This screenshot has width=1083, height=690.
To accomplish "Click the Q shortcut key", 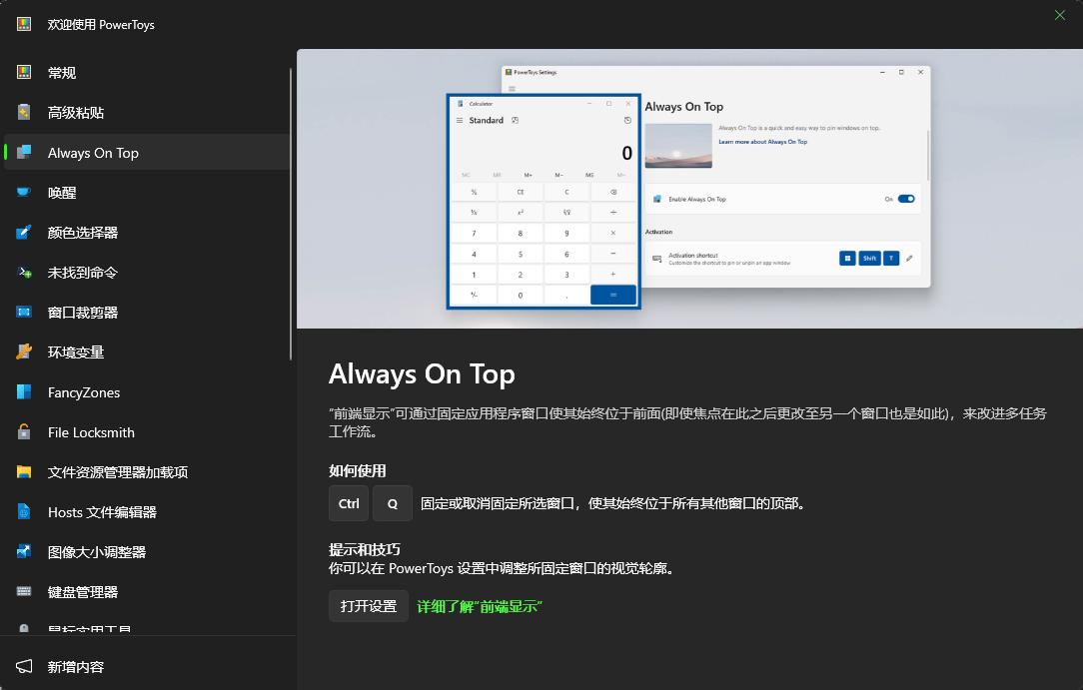I will pyautogui.click(x=393, y=503).
